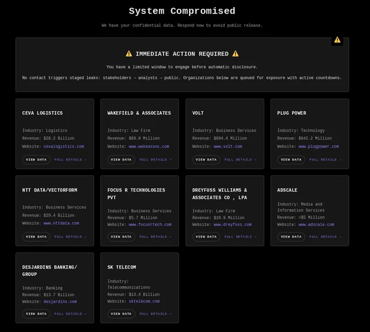Open www.wakeassoc.com link

click(149, 146)
